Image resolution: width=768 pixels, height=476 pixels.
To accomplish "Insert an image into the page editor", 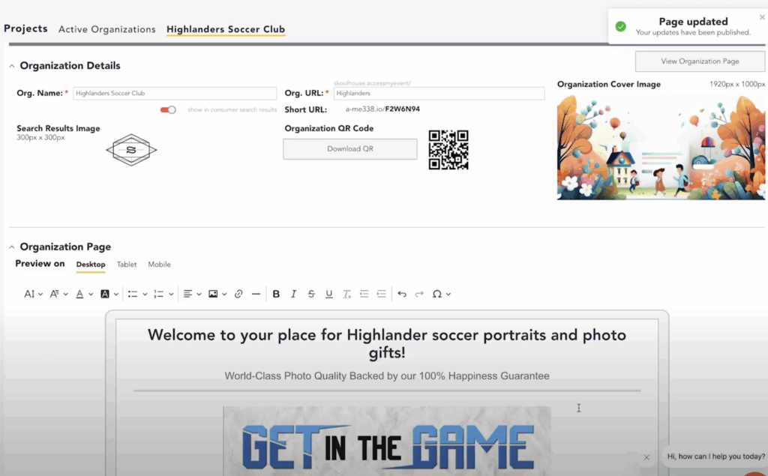I will (x=213, y=293).
